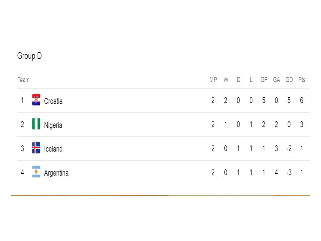Open the Nigeria team link
The image size is (321, 241).
53,125
